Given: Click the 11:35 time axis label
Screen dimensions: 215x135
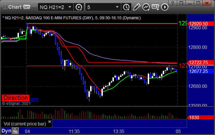Looking at the screenshot, I should [74, 131].
